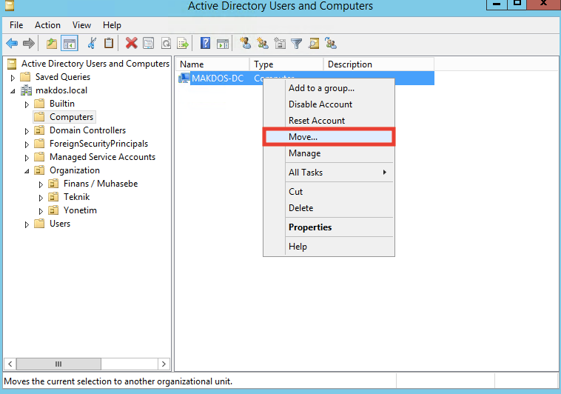This screenshot has height=394, width=561.
Task: Go up one level with folder icon
Action: 52,44
